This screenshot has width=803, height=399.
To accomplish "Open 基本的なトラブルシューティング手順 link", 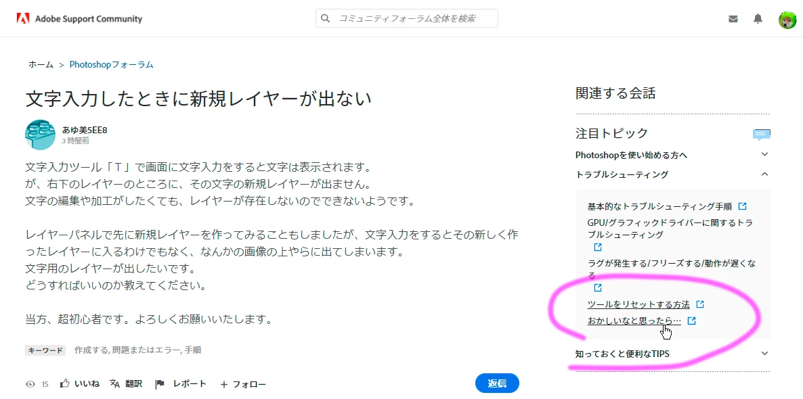I will pyautogui.click(x=660, y=207).
